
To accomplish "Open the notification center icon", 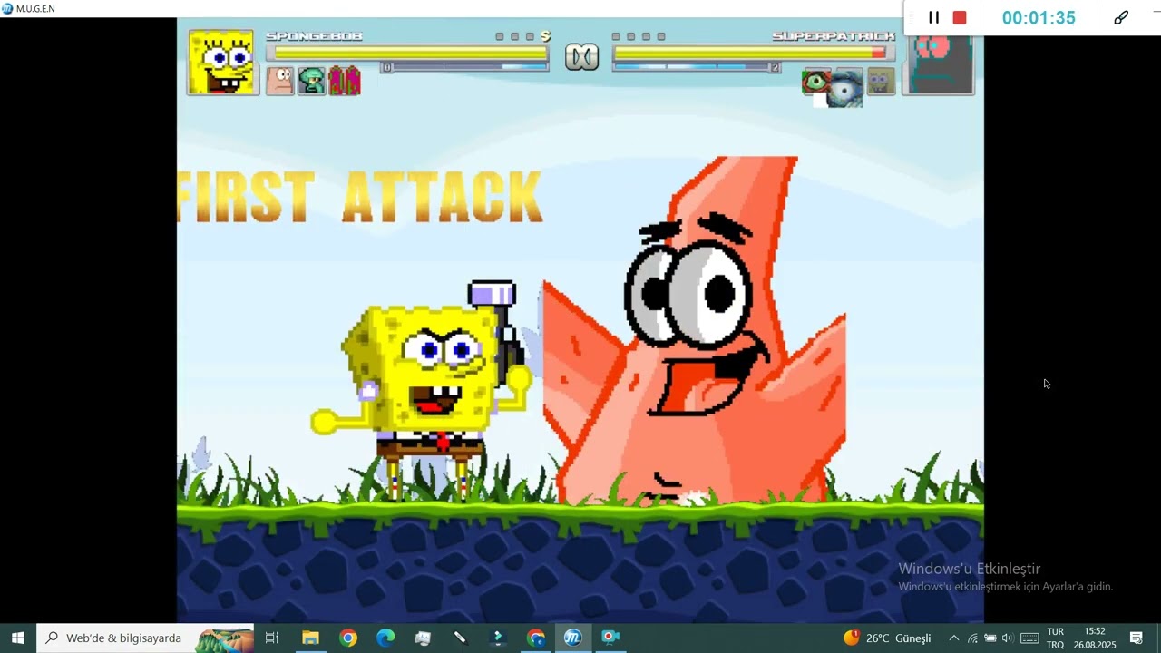I will click(1137, 638).
